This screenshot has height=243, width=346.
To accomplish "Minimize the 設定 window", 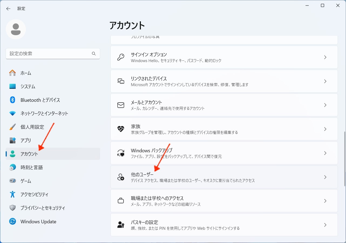I will pyautogui.click(x=307, y=5).
